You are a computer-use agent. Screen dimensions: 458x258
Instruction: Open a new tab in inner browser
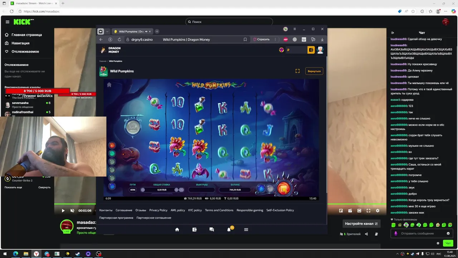[157, 32]
